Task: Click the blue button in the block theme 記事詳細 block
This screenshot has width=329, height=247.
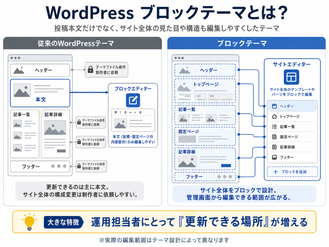Action: (x=226, y=166)
